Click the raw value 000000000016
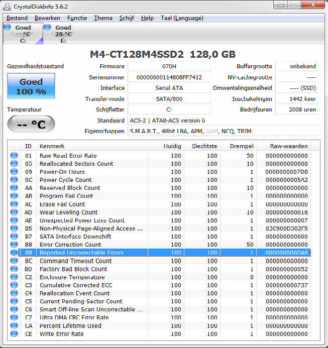Image resolution: width=328 pixels, height=348 pixels. click(x=286, y=212)
